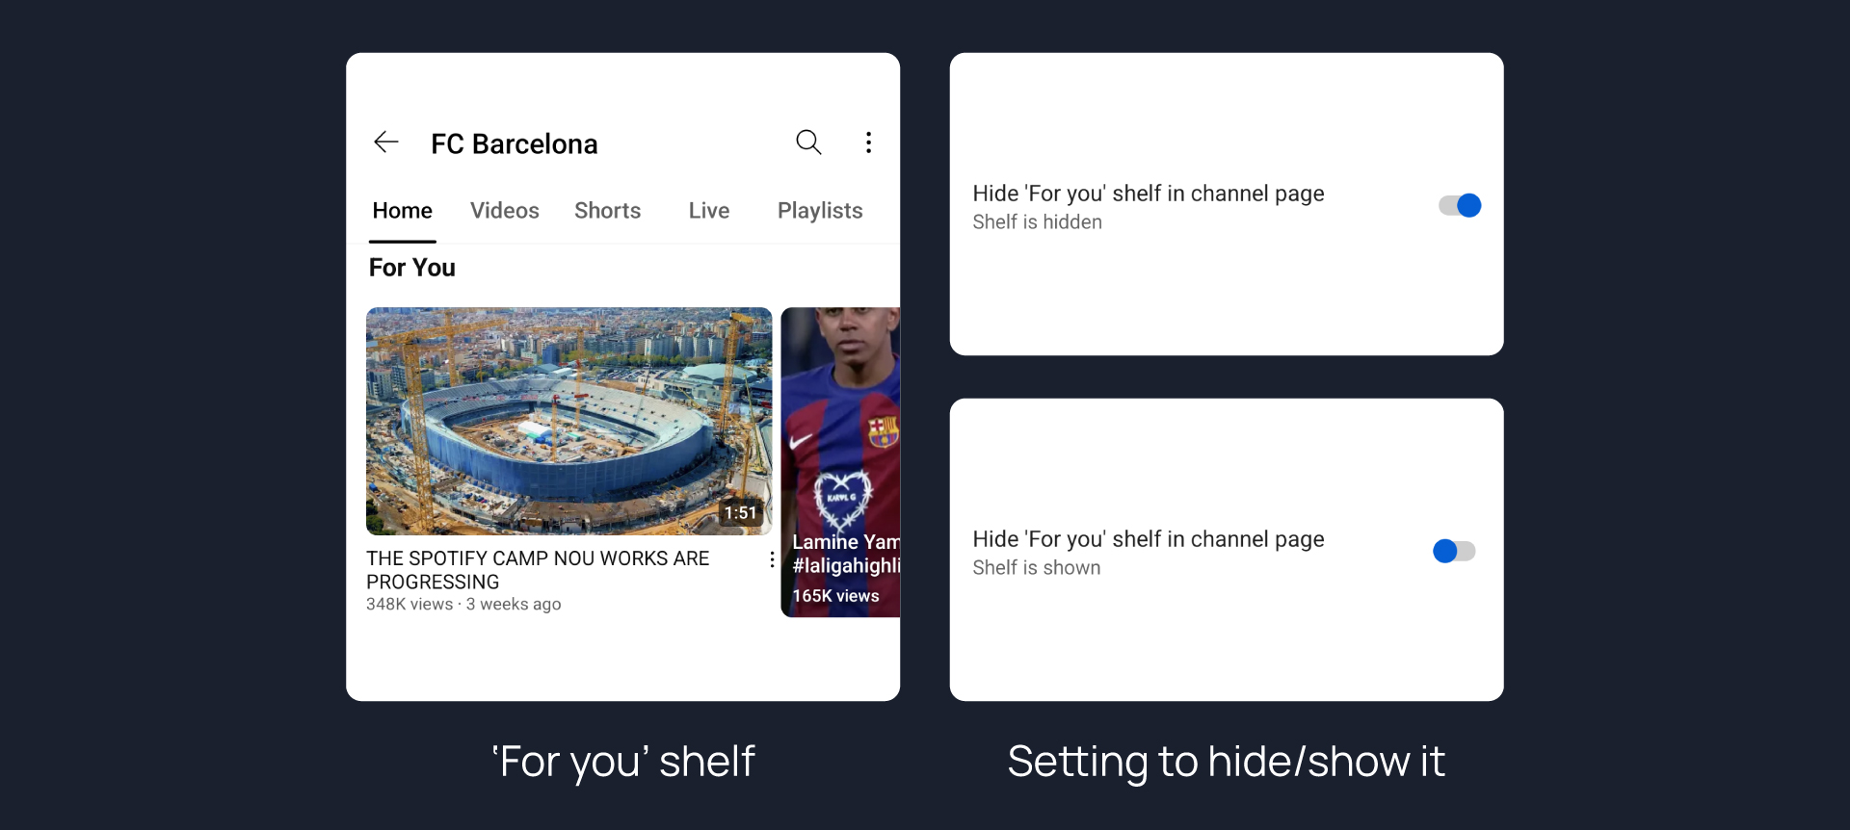The width and height of the screenshot is (1850, 830).
Task: Open the Live tab
Action: (x=709, y=211)
